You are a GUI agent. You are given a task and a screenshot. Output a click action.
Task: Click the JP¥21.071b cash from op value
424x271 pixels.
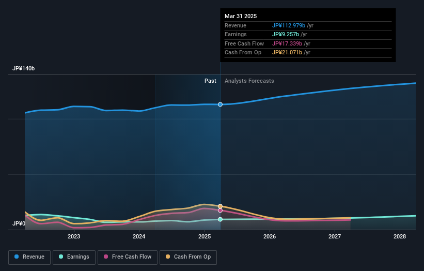[287, 53]
